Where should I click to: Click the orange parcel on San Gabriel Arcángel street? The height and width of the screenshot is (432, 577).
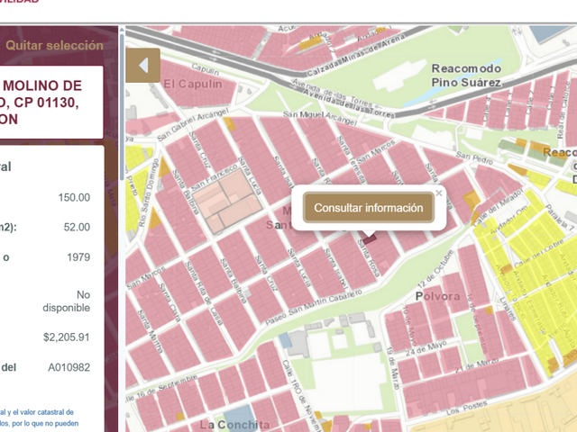pos(229,124)
